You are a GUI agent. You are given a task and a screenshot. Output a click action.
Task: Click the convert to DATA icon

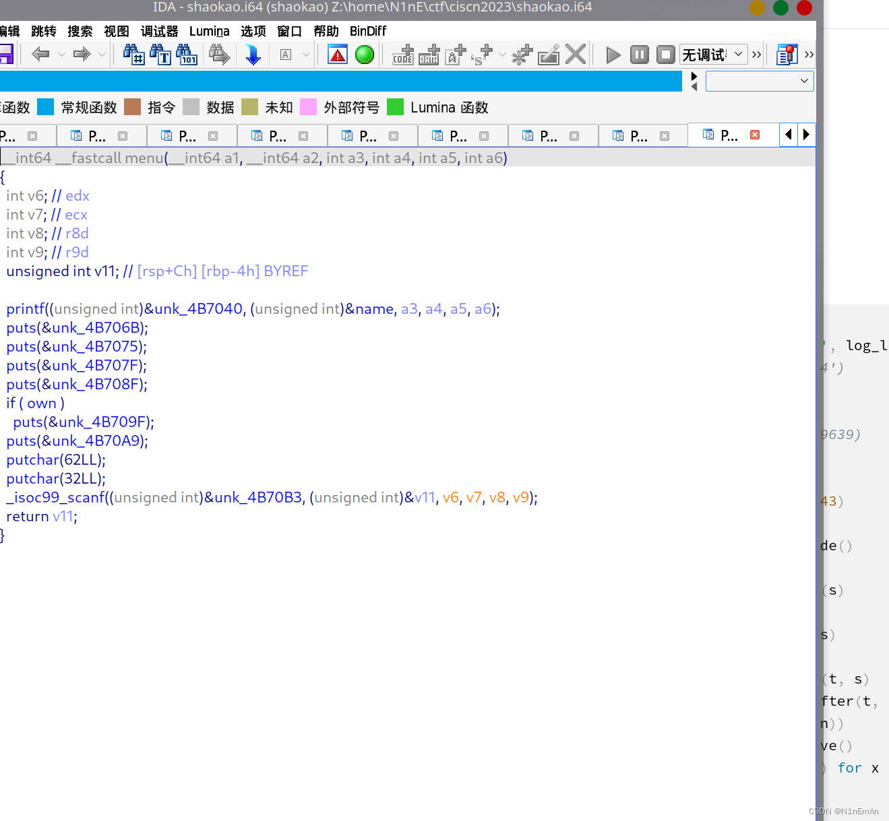429,54
